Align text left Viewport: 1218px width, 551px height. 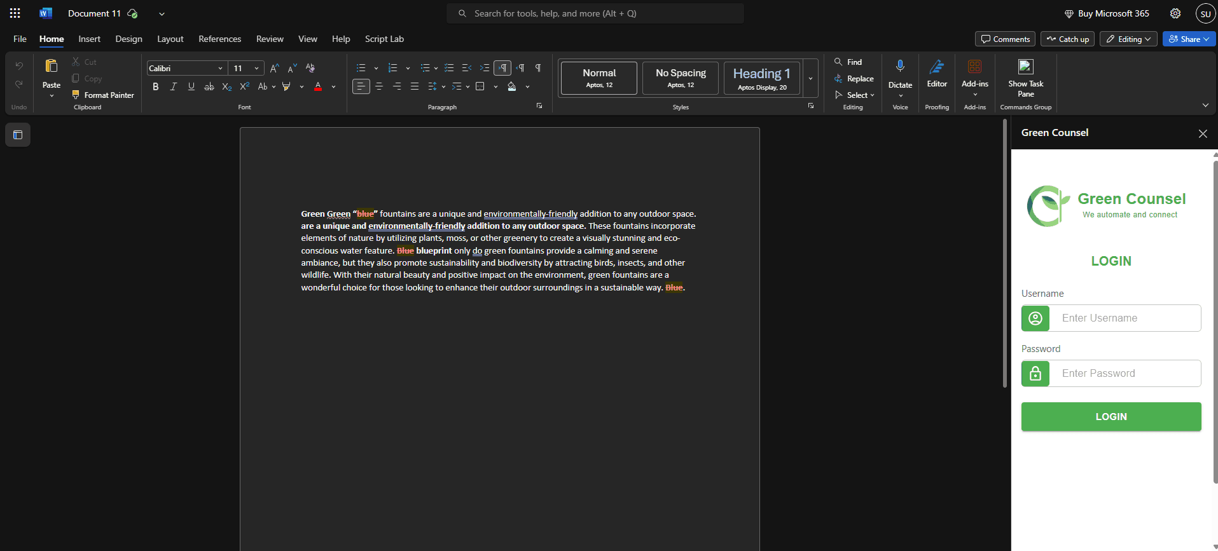point(361,86)
